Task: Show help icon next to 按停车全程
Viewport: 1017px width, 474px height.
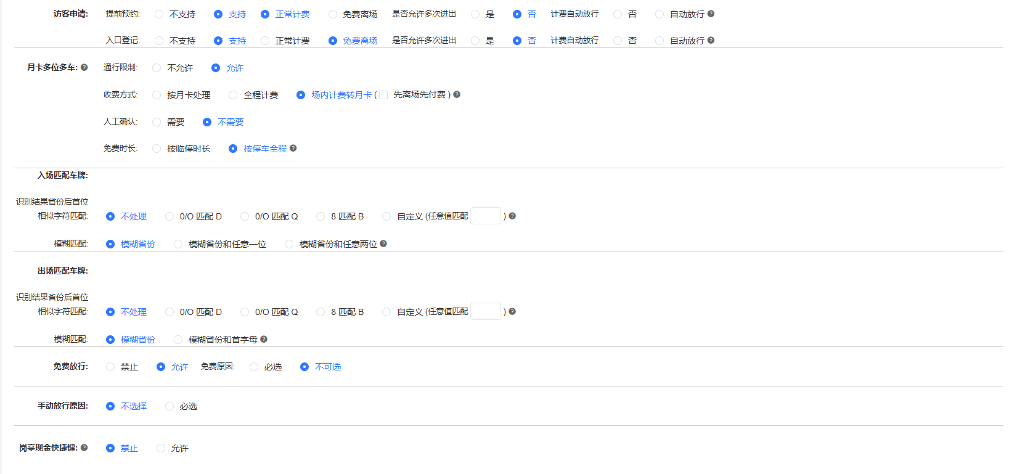Action: click(x=293, y=148)
